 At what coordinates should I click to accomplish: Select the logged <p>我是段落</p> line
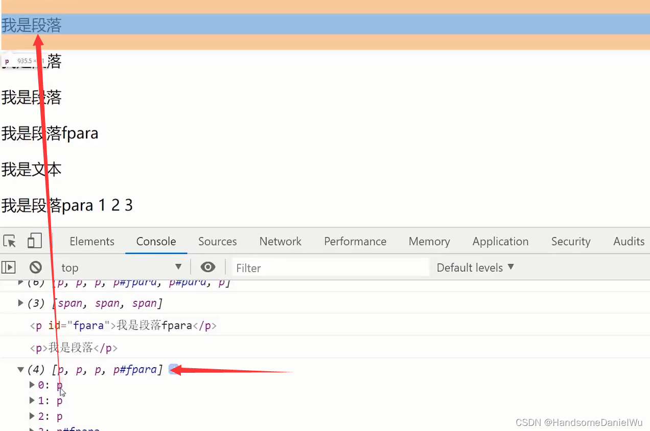pyautogui.click(x=74, y=348)
